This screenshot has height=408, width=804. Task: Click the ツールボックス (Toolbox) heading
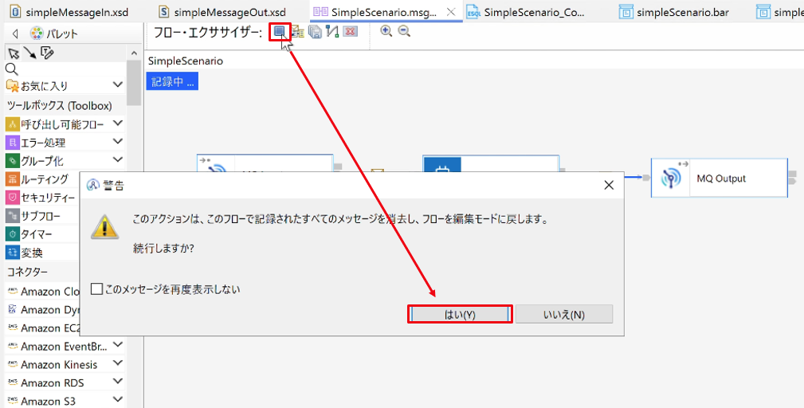[60, 106]
